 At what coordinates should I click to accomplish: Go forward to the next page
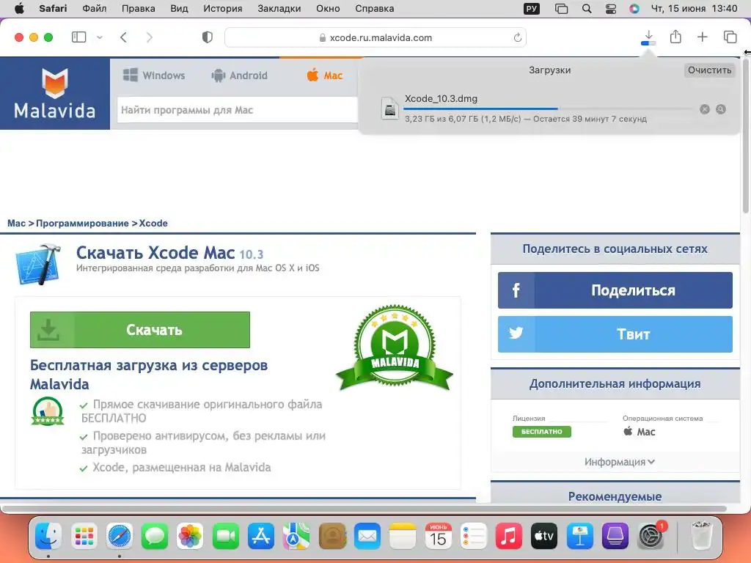[x=150, y=37]
